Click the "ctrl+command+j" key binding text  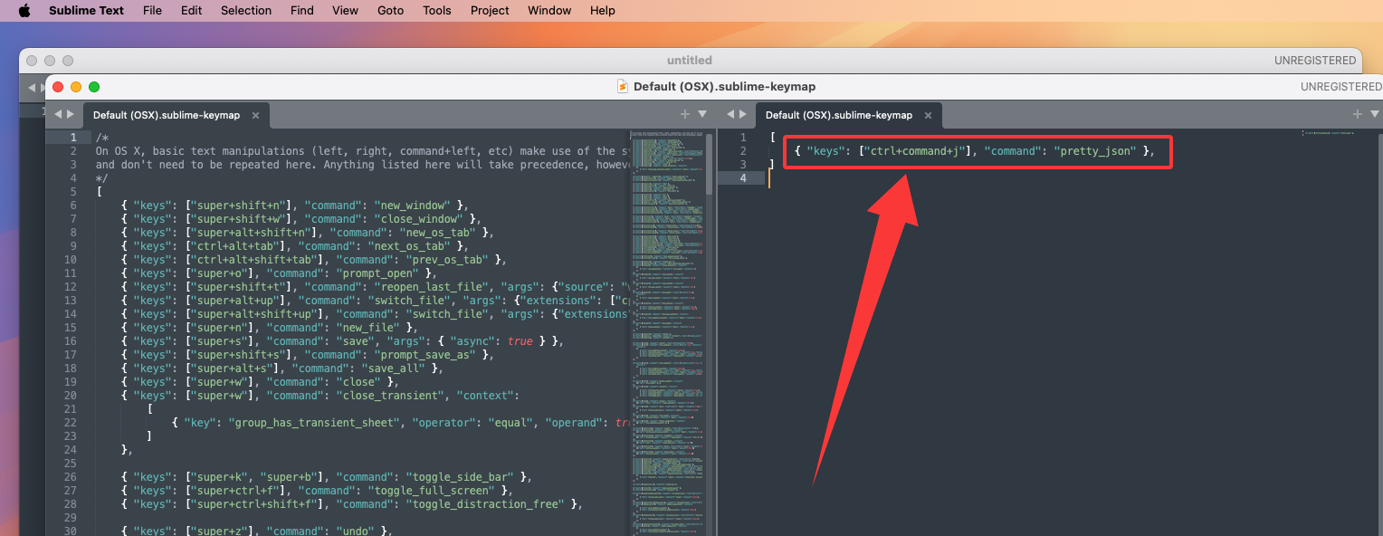point(914,151)
